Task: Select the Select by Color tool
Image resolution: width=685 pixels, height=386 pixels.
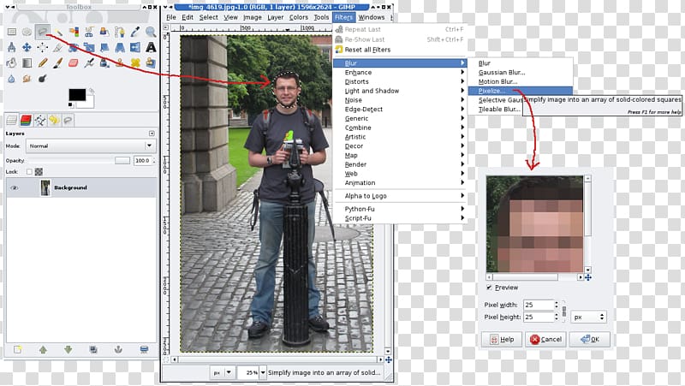Action: (74, 32)
